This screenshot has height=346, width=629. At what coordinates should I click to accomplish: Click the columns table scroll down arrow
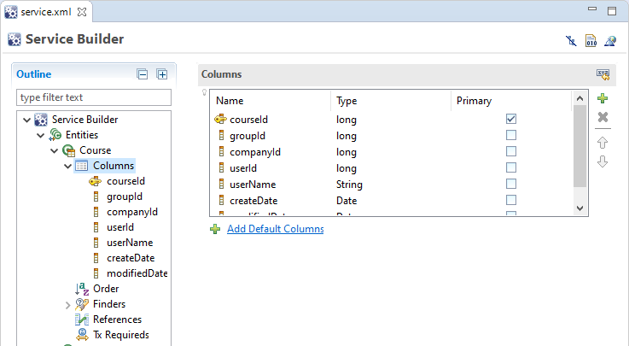point(579,208)
